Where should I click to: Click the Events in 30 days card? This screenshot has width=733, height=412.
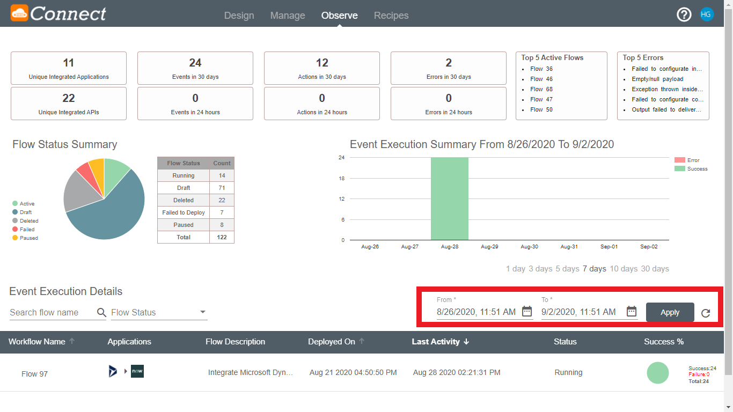(x=195, y=68)
